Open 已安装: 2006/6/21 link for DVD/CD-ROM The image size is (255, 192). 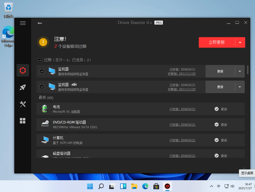pos(182,125)
